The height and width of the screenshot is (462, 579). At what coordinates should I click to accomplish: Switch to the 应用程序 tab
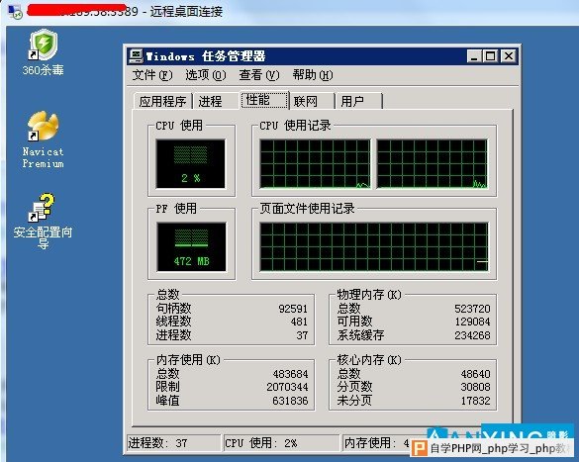pos(162,101)
